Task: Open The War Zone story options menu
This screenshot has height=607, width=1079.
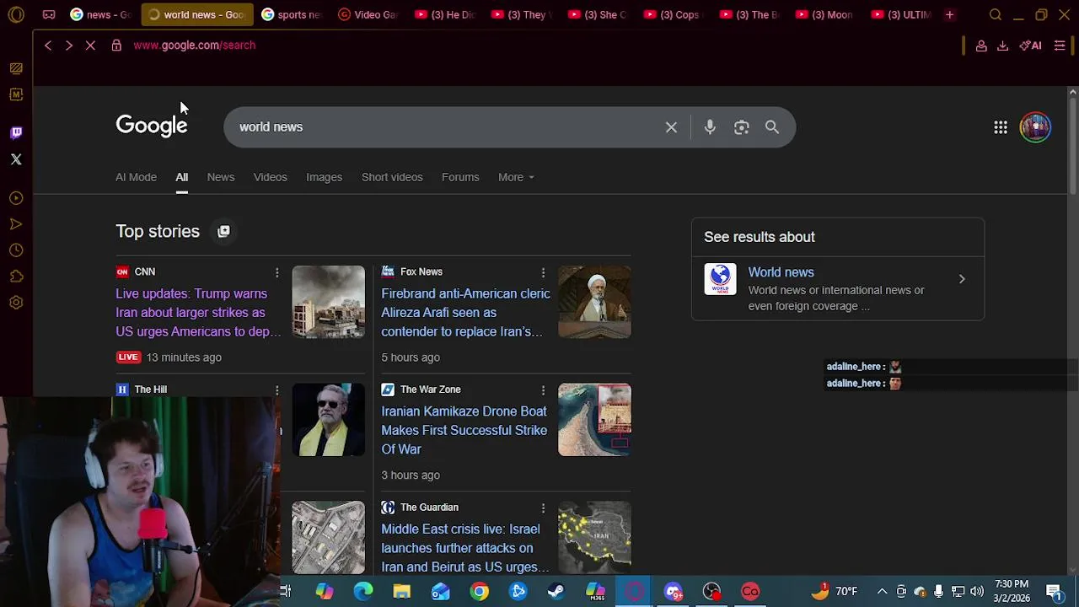Action: click(543, 389)
